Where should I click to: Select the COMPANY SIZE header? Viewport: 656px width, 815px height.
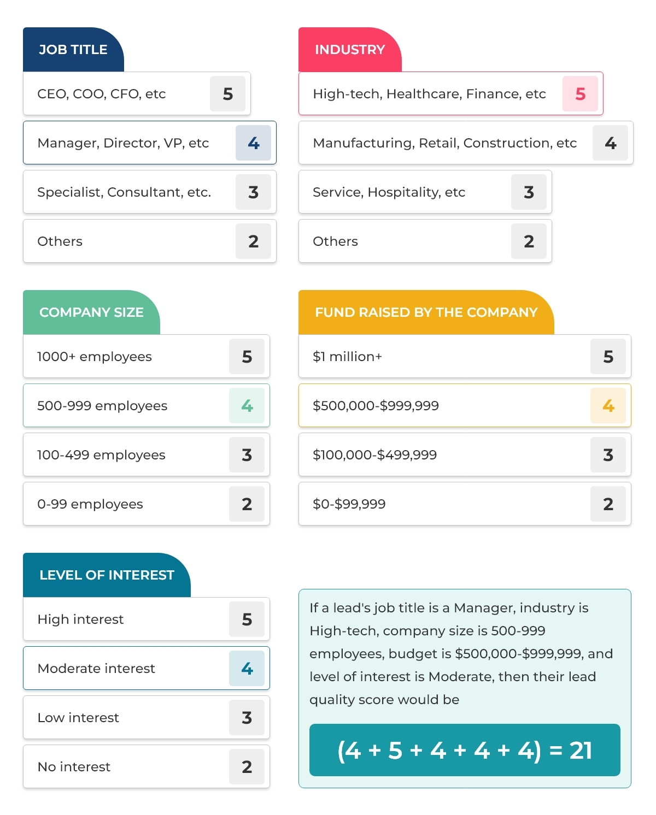(91, 312)
